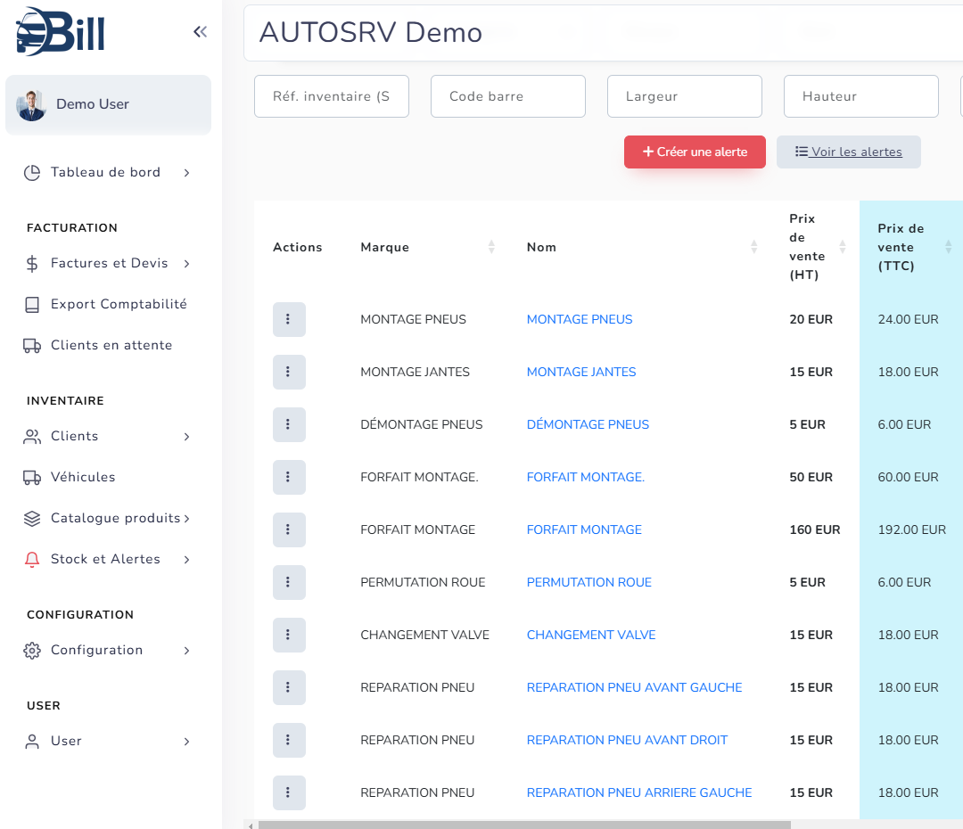Open actions menu for FORFAIT MONTAGE. 50 EUR row
This screenshot has width=963, height=829.
289,477
